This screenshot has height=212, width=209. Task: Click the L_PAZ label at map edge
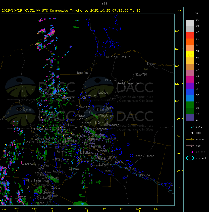point(170,185)
